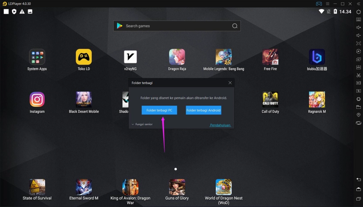Click the 14.34 clock
The image size is (363, 207).
[x=345, y=12]
